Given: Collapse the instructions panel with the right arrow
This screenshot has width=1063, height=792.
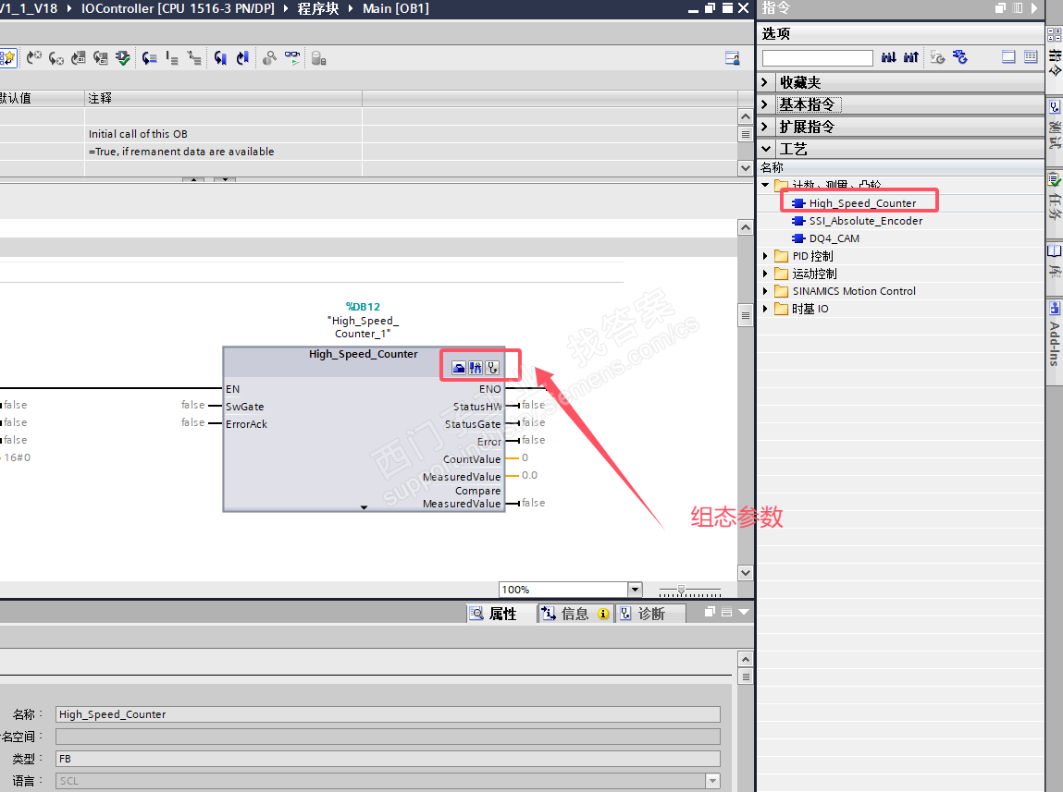Looking at the screenshot, I should (1033, 8).
